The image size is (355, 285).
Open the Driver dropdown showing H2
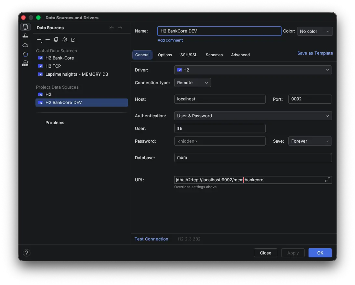253,70
